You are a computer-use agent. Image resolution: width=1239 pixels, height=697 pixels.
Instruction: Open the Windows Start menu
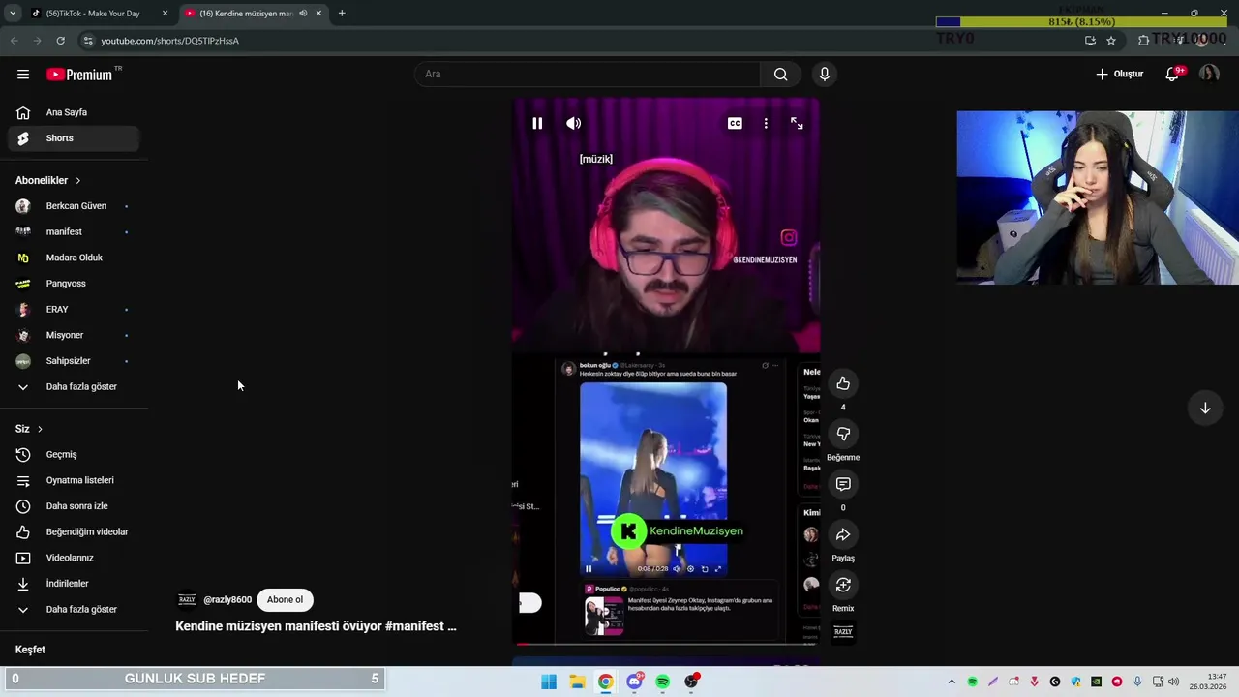click(x=549, y=682)
